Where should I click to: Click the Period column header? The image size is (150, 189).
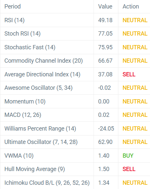pyautogui.click(x=12, y=7)
